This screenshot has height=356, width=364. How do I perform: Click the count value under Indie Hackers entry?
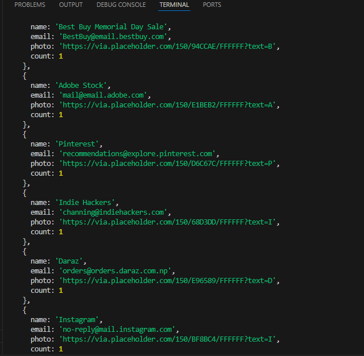point(61,232)
